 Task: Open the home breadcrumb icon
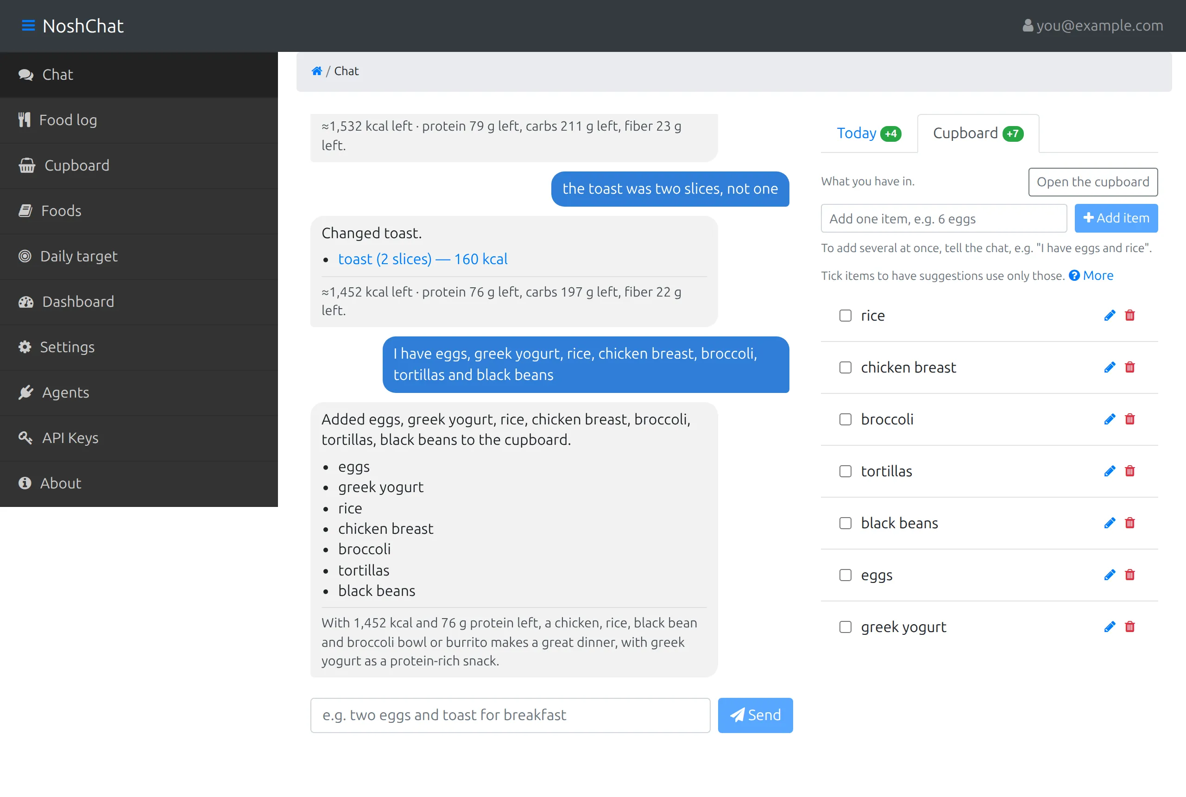[316, 71]
